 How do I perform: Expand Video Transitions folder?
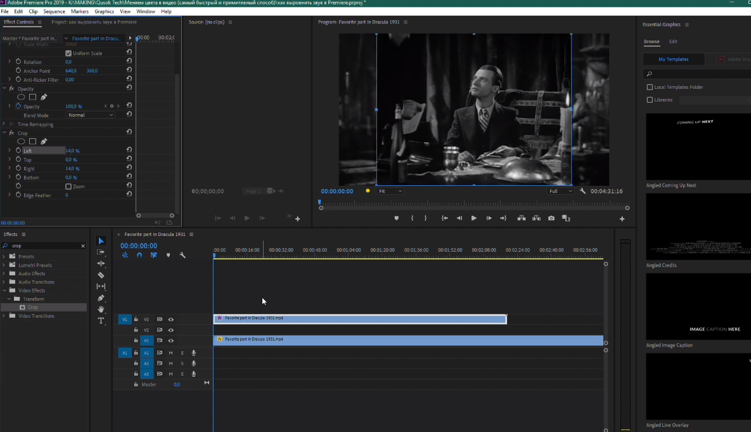point(4,316)
